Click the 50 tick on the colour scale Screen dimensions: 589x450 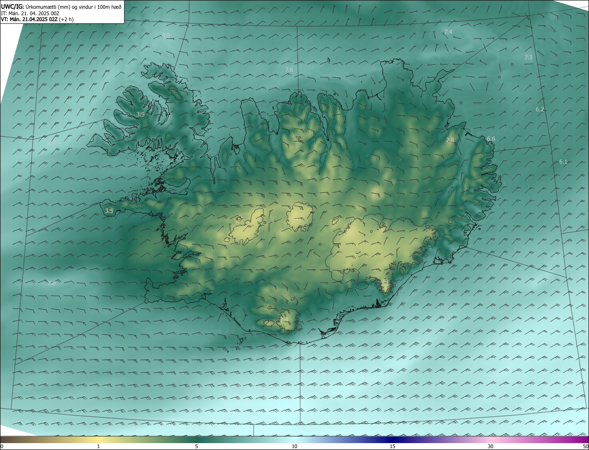click(585, 446)
